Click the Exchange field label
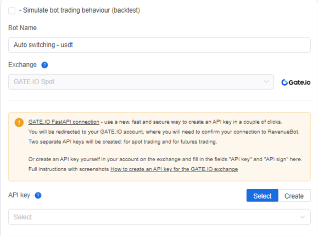This screenshot has width=318, height=236. (x=23, y=65)
